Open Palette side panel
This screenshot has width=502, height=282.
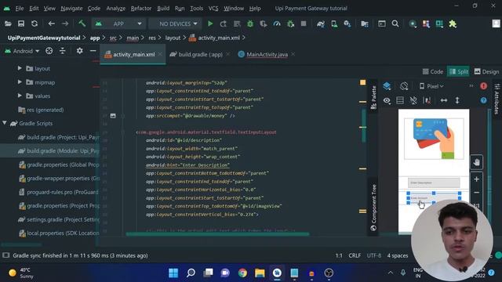(373, 97)
